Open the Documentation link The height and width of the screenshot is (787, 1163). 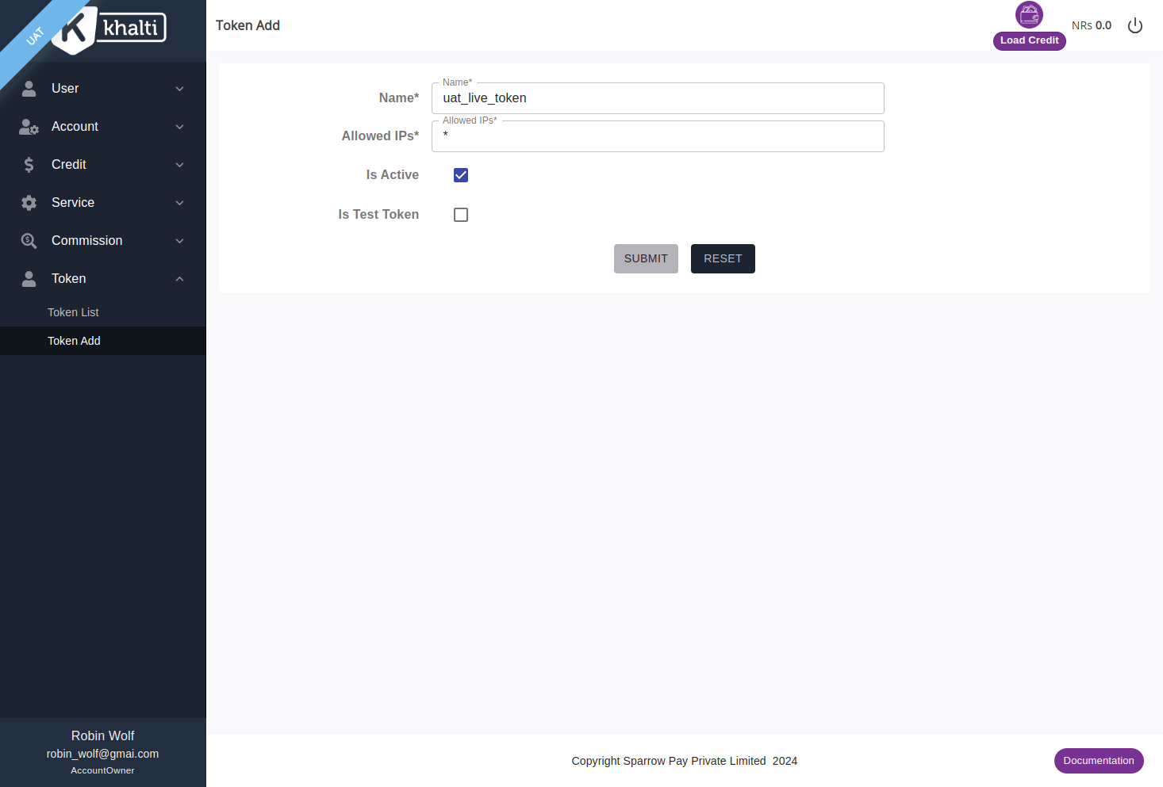coord(1099,761)
